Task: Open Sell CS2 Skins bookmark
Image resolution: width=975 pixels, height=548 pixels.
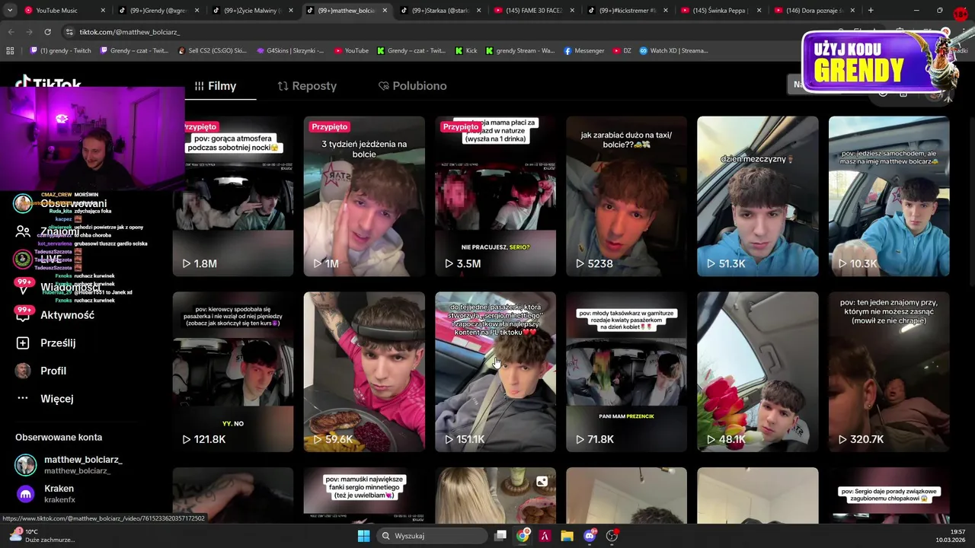Action: [212, 51]
